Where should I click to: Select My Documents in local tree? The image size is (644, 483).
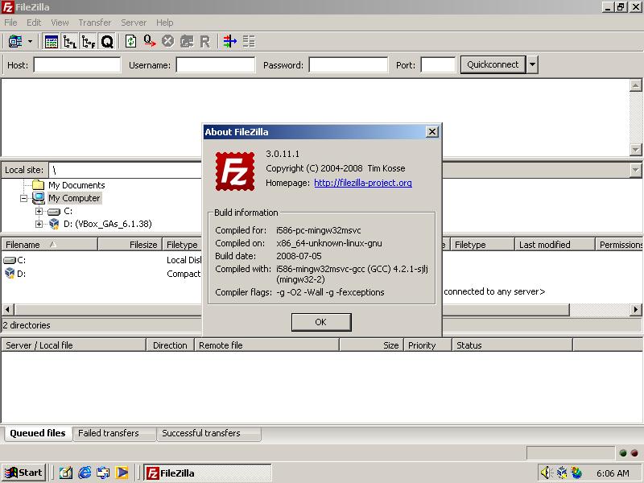[76, 185]
